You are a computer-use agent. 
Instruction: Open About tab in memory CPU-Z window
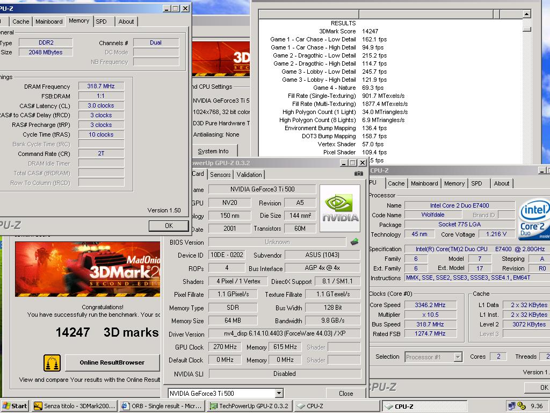(x=126, y=22)
